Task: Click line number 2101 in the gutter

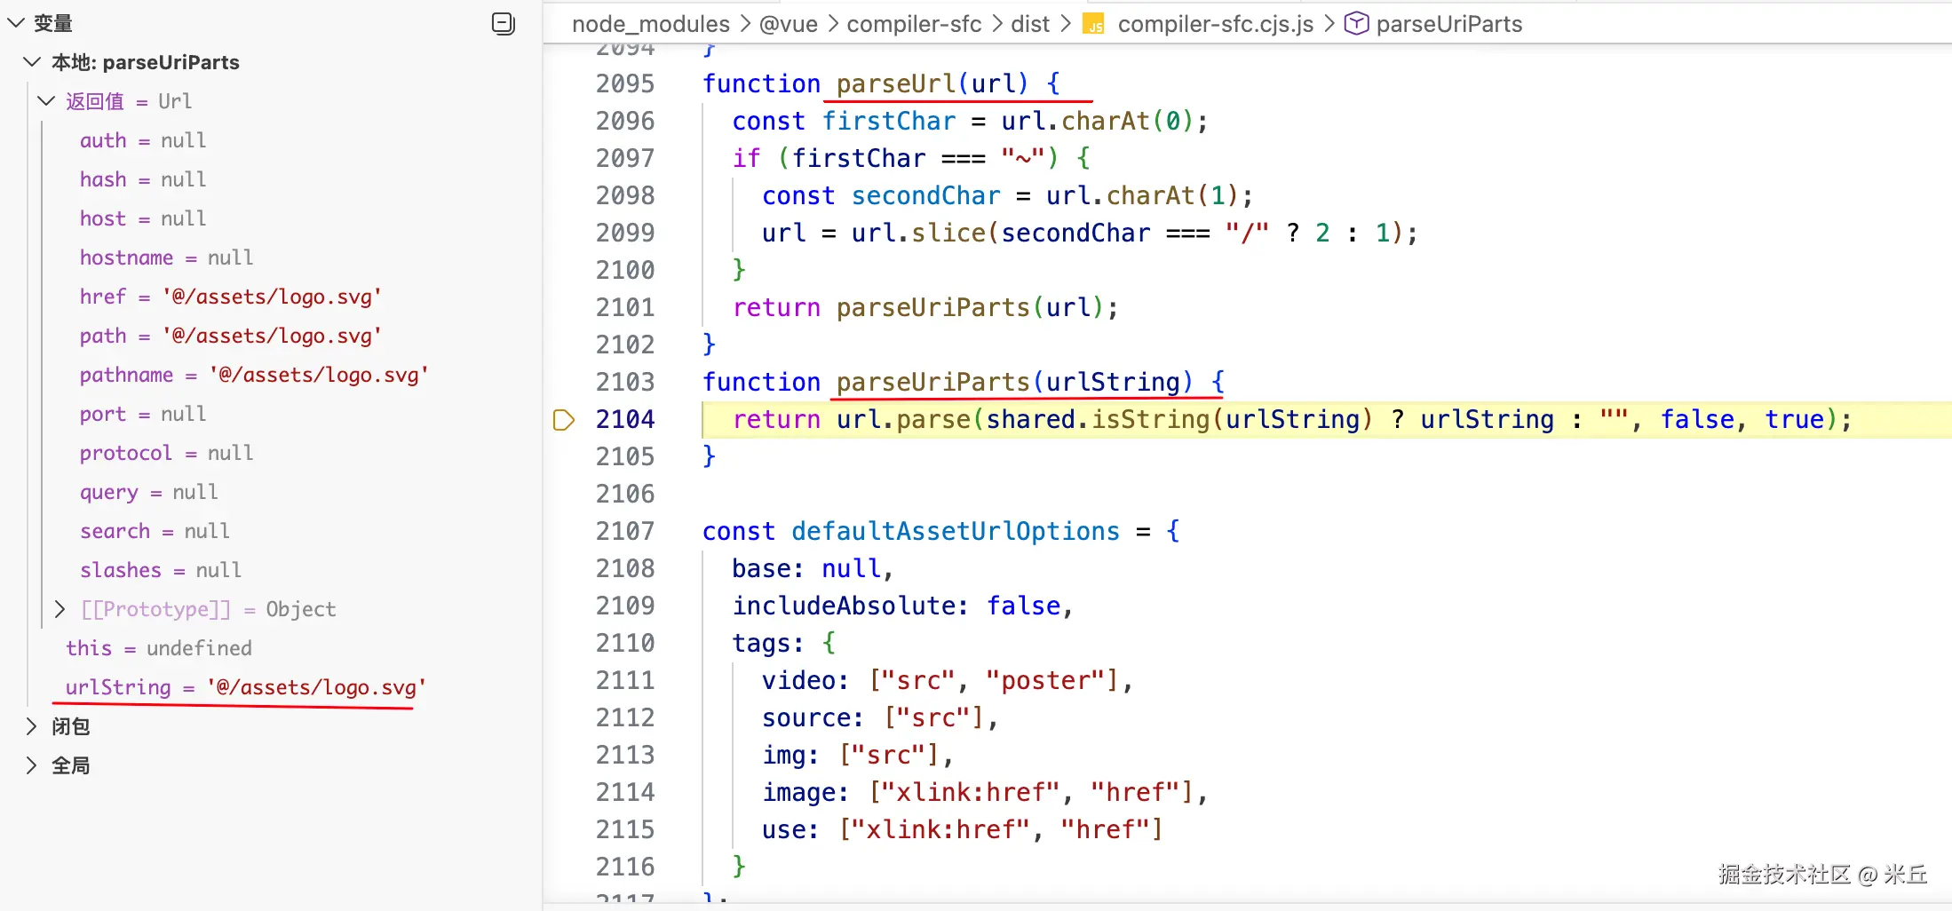Action: click(625, 307)
